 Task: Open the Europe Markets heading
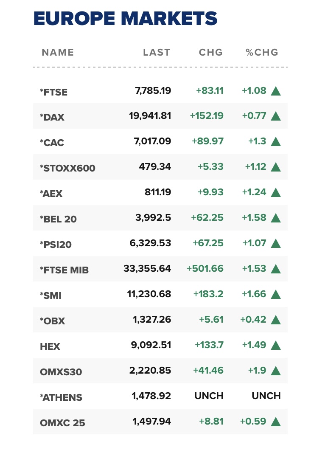pyautogui.click(x=125, y=19)
